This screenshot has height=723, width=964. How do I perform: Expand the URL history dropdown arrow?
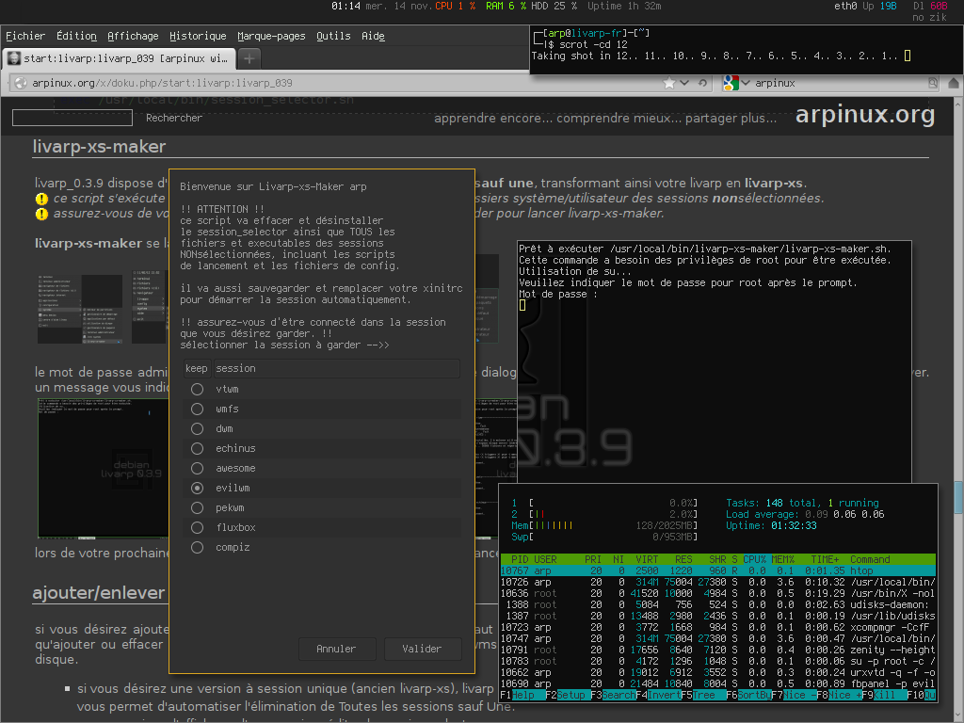(x=684, y=83)
